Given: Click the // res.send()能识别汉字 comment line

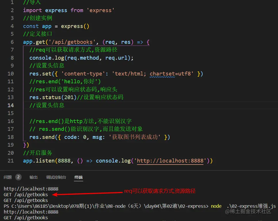Looking at the screenshot, I should click(86, 129).
